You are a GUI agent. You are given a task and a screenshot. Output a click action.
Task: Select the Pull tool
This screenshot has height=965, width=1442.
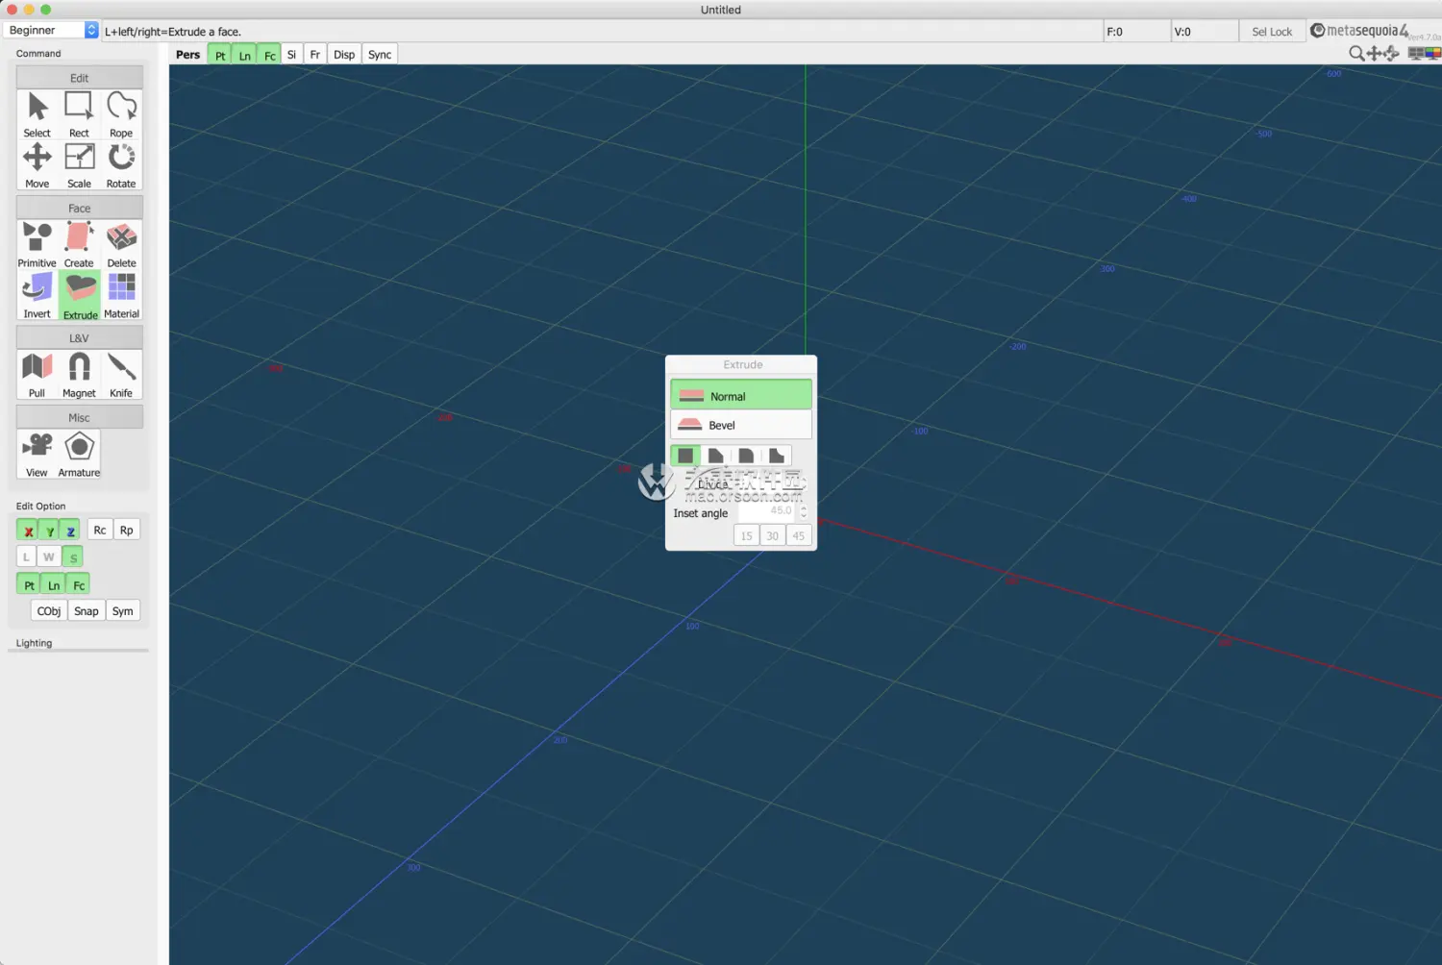coord(37,375)
